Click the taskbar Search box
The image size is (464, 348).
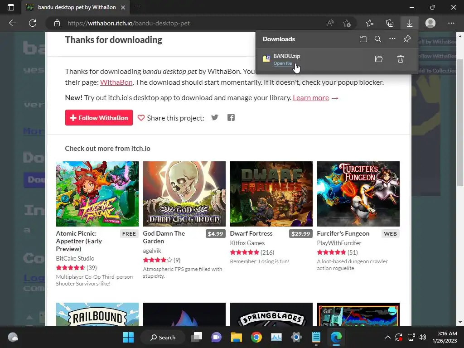tap(163, 337)
